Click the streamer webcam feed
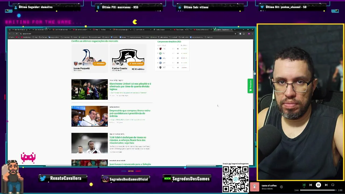 300,102
